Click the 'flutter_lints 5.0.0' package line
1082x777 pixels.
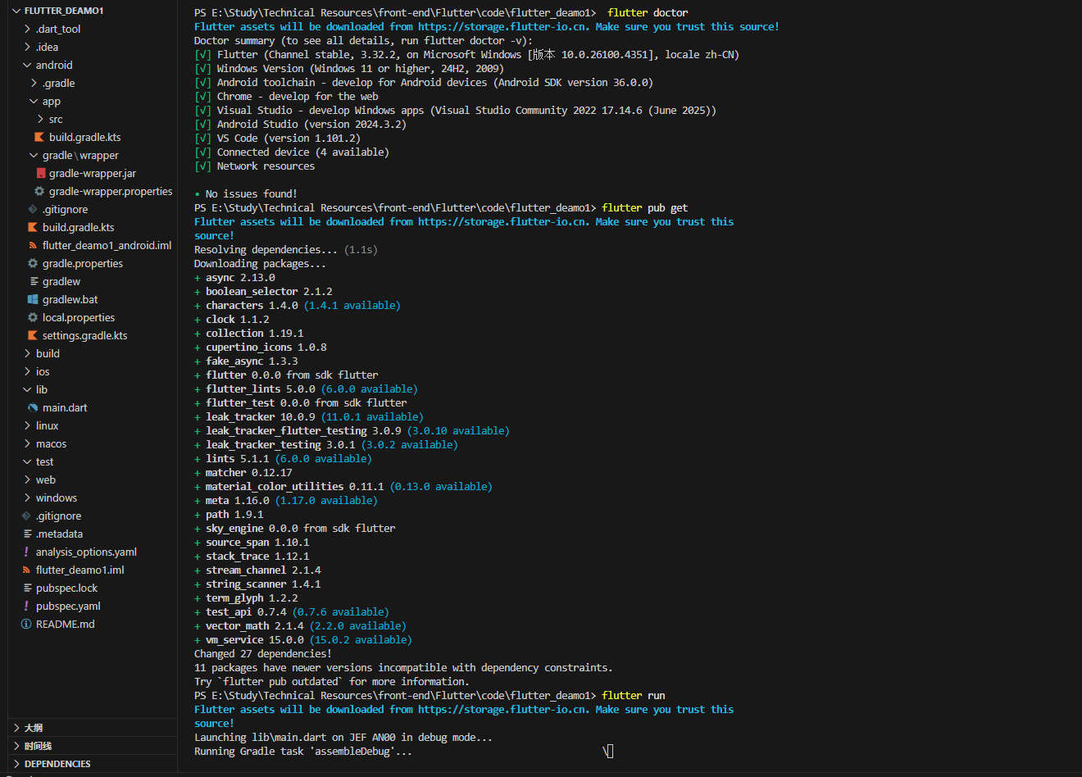tap(306, 388)
